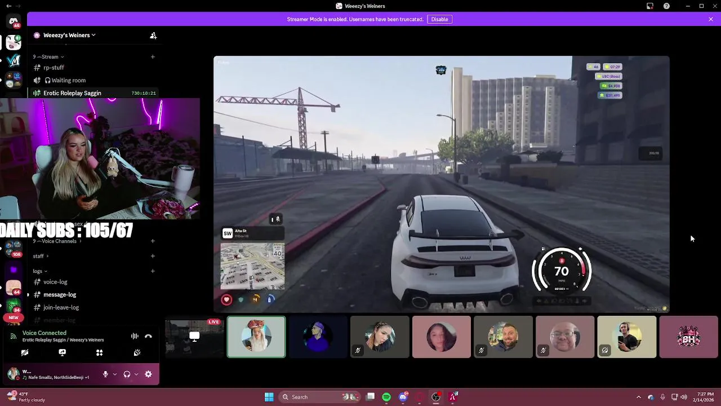Select the highlighted blonde streamer participant tile

(x=256, y=337)
